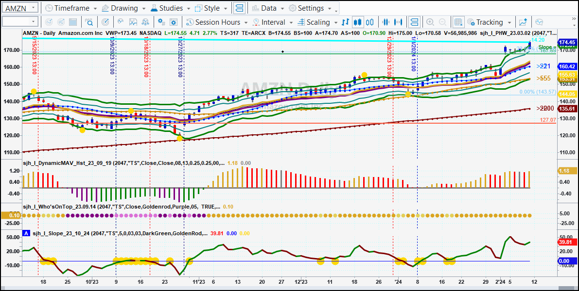Screen dimensions: 579x291
Task: Click the magnifier over bars search icon
Action: click(89, 22)
